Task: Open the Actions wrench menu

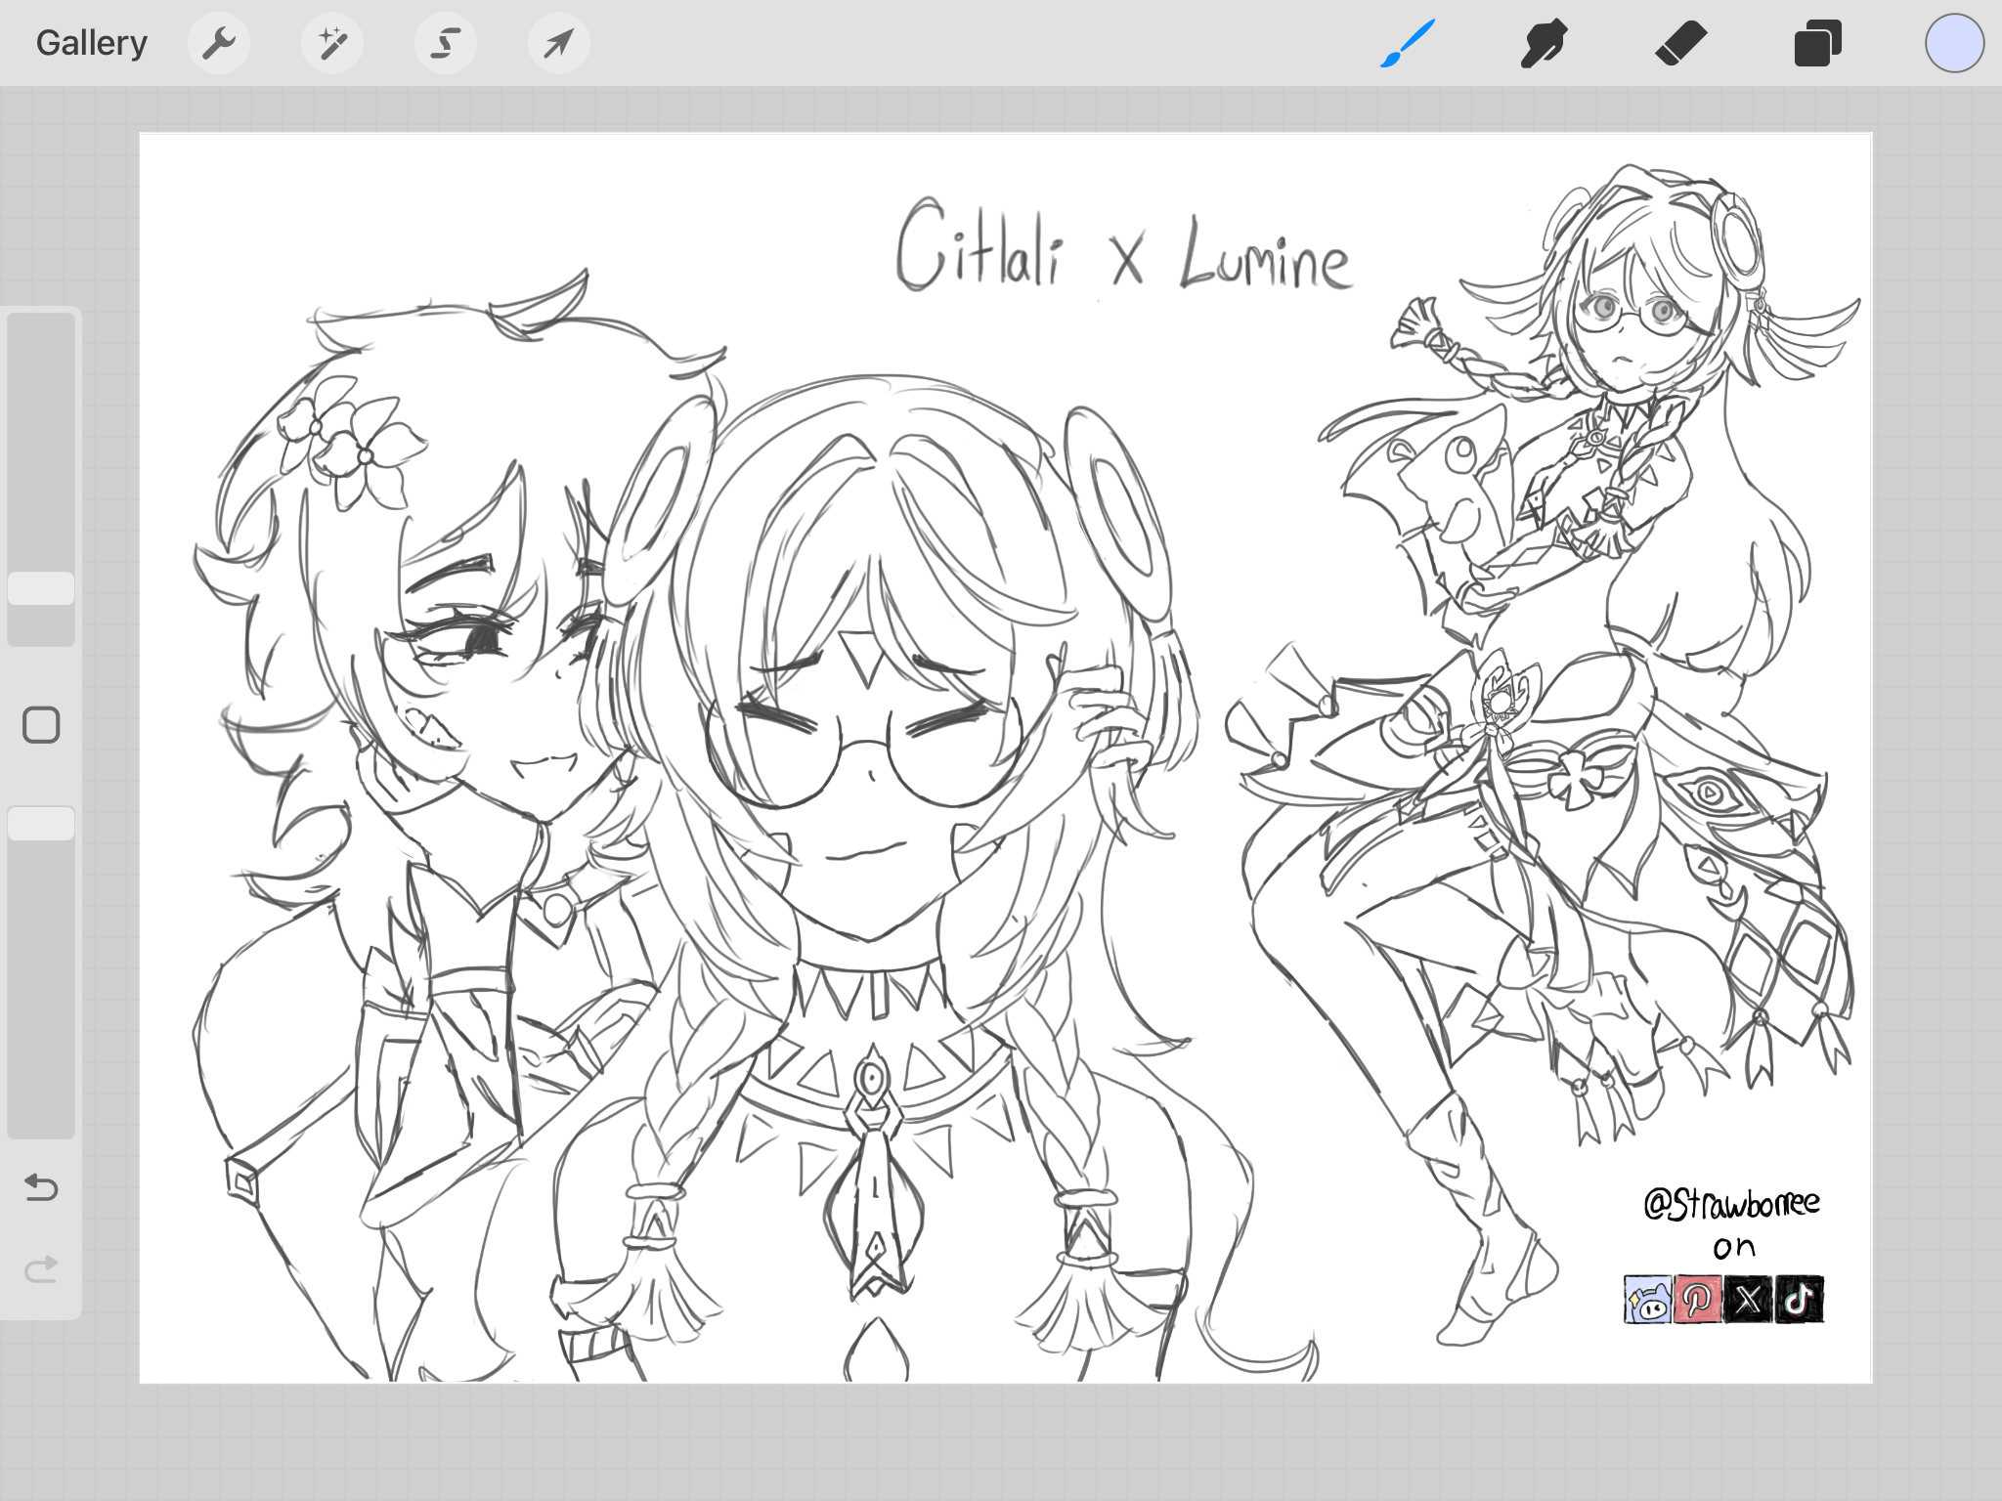Action: (x=219, y=43)
